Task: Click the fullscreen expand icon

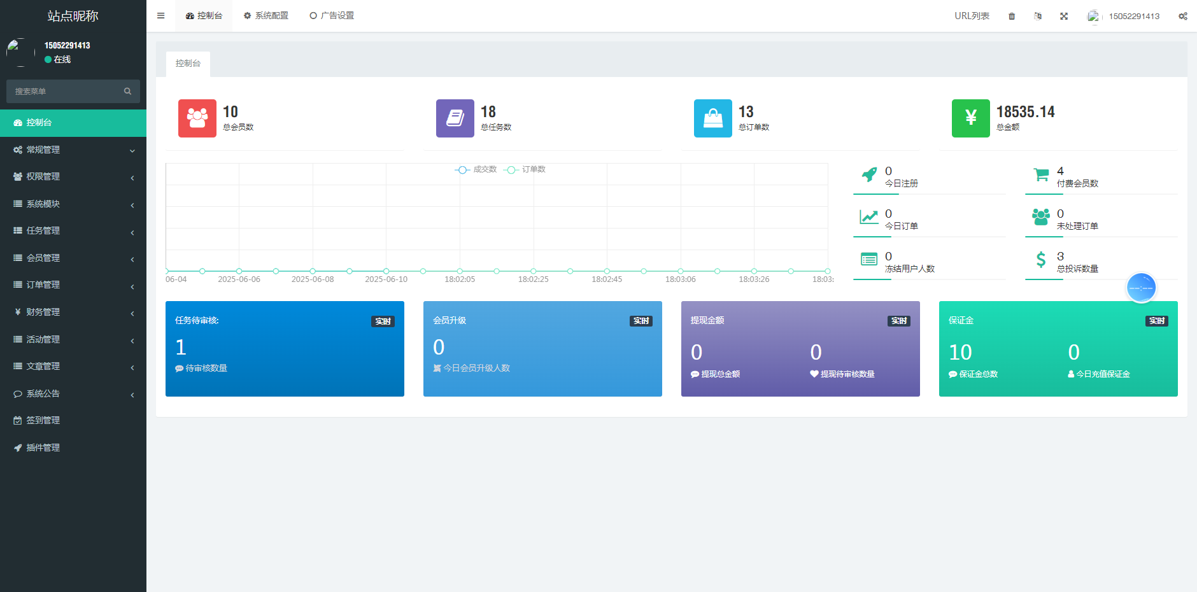Action: 1064,16
